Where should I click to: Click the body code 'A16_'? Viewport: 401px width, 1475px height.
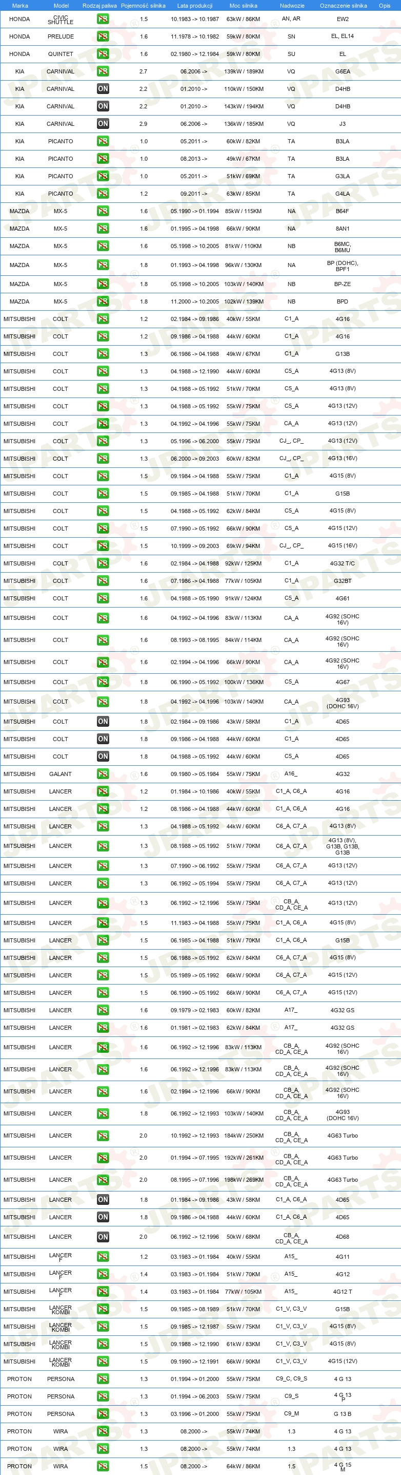(291, 773)
